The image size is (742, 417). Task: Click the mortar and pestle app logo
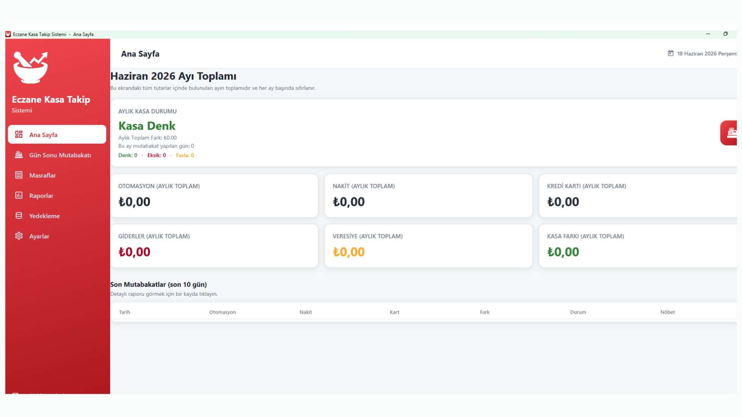(31, 68)
